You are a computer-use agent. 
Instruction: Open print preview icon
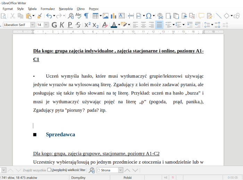pos(3,16)
